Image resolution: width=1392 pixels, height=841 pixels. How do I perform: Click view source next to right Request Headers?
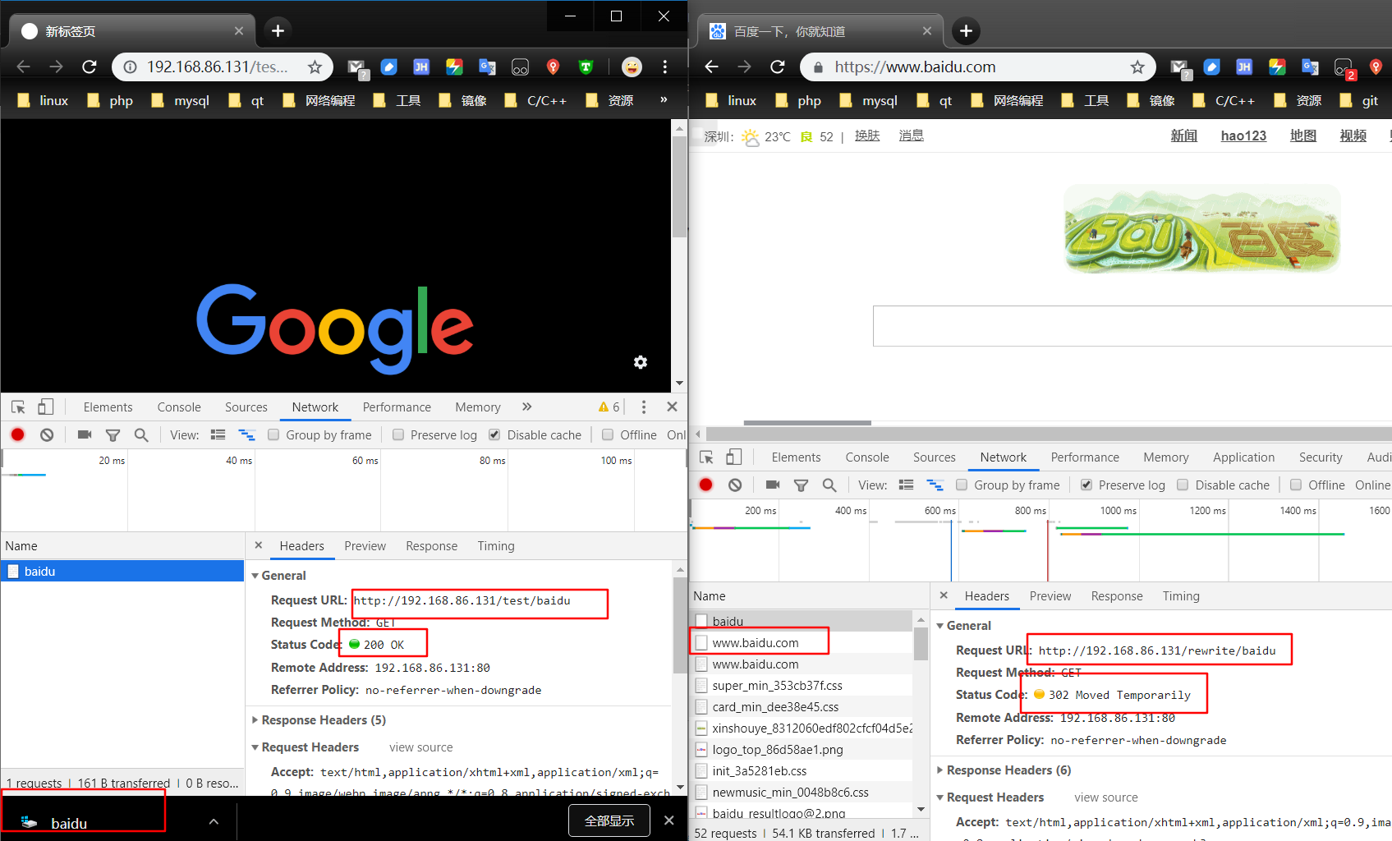pos(1105,797)
